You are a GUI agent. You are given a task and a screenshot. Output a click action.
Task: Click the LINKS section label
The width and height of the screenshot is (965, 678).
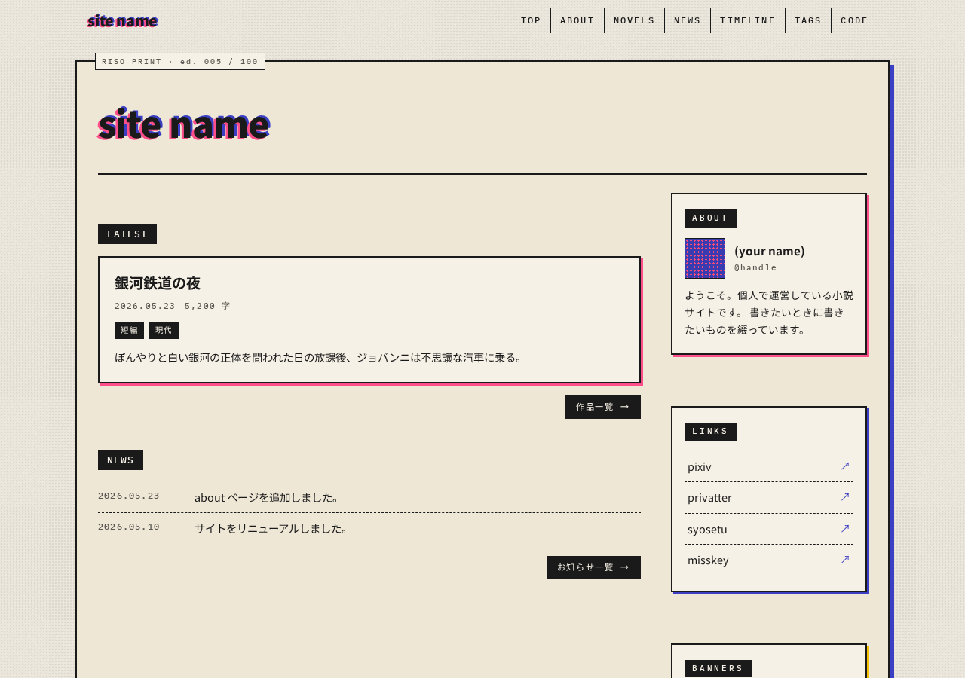pyautogui.click(x=710, y=432)
